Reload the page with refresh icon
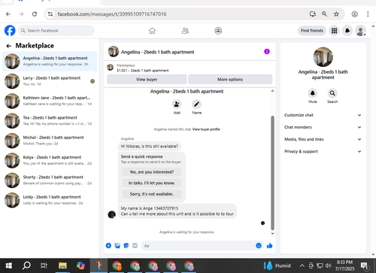376x273 pixels. [x=35, y=14]
